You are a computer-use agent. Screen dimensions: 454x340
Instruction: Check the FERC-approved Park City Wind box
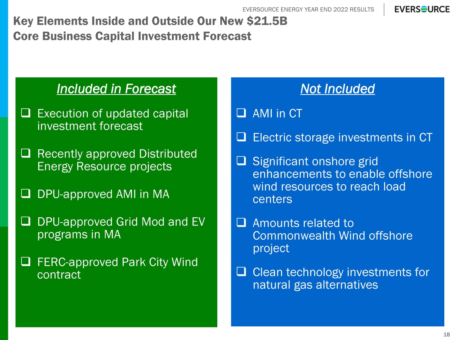(26, 261)
